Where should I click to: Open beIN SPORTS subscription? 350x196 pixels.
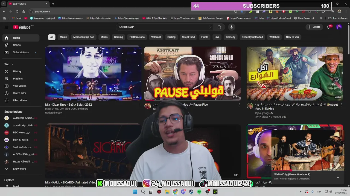click(x=21, y=140)
